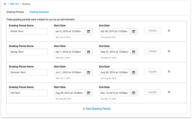Go to BIO-101 breadcrumb link

[14, 4]
